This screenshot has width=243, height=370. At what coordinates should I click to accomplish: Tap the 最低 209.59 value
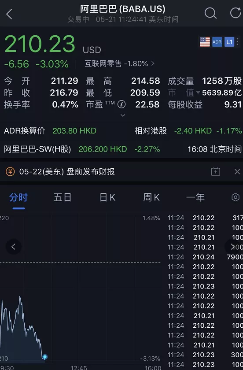[x=145, y=92]
